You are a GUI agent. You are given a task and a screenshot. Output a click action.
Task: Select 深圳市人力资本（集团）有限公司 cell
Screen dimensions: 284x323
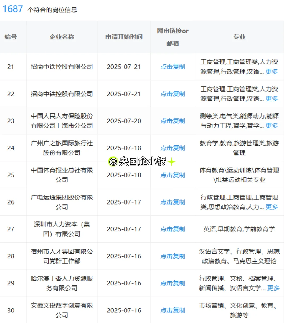[62, 229]
